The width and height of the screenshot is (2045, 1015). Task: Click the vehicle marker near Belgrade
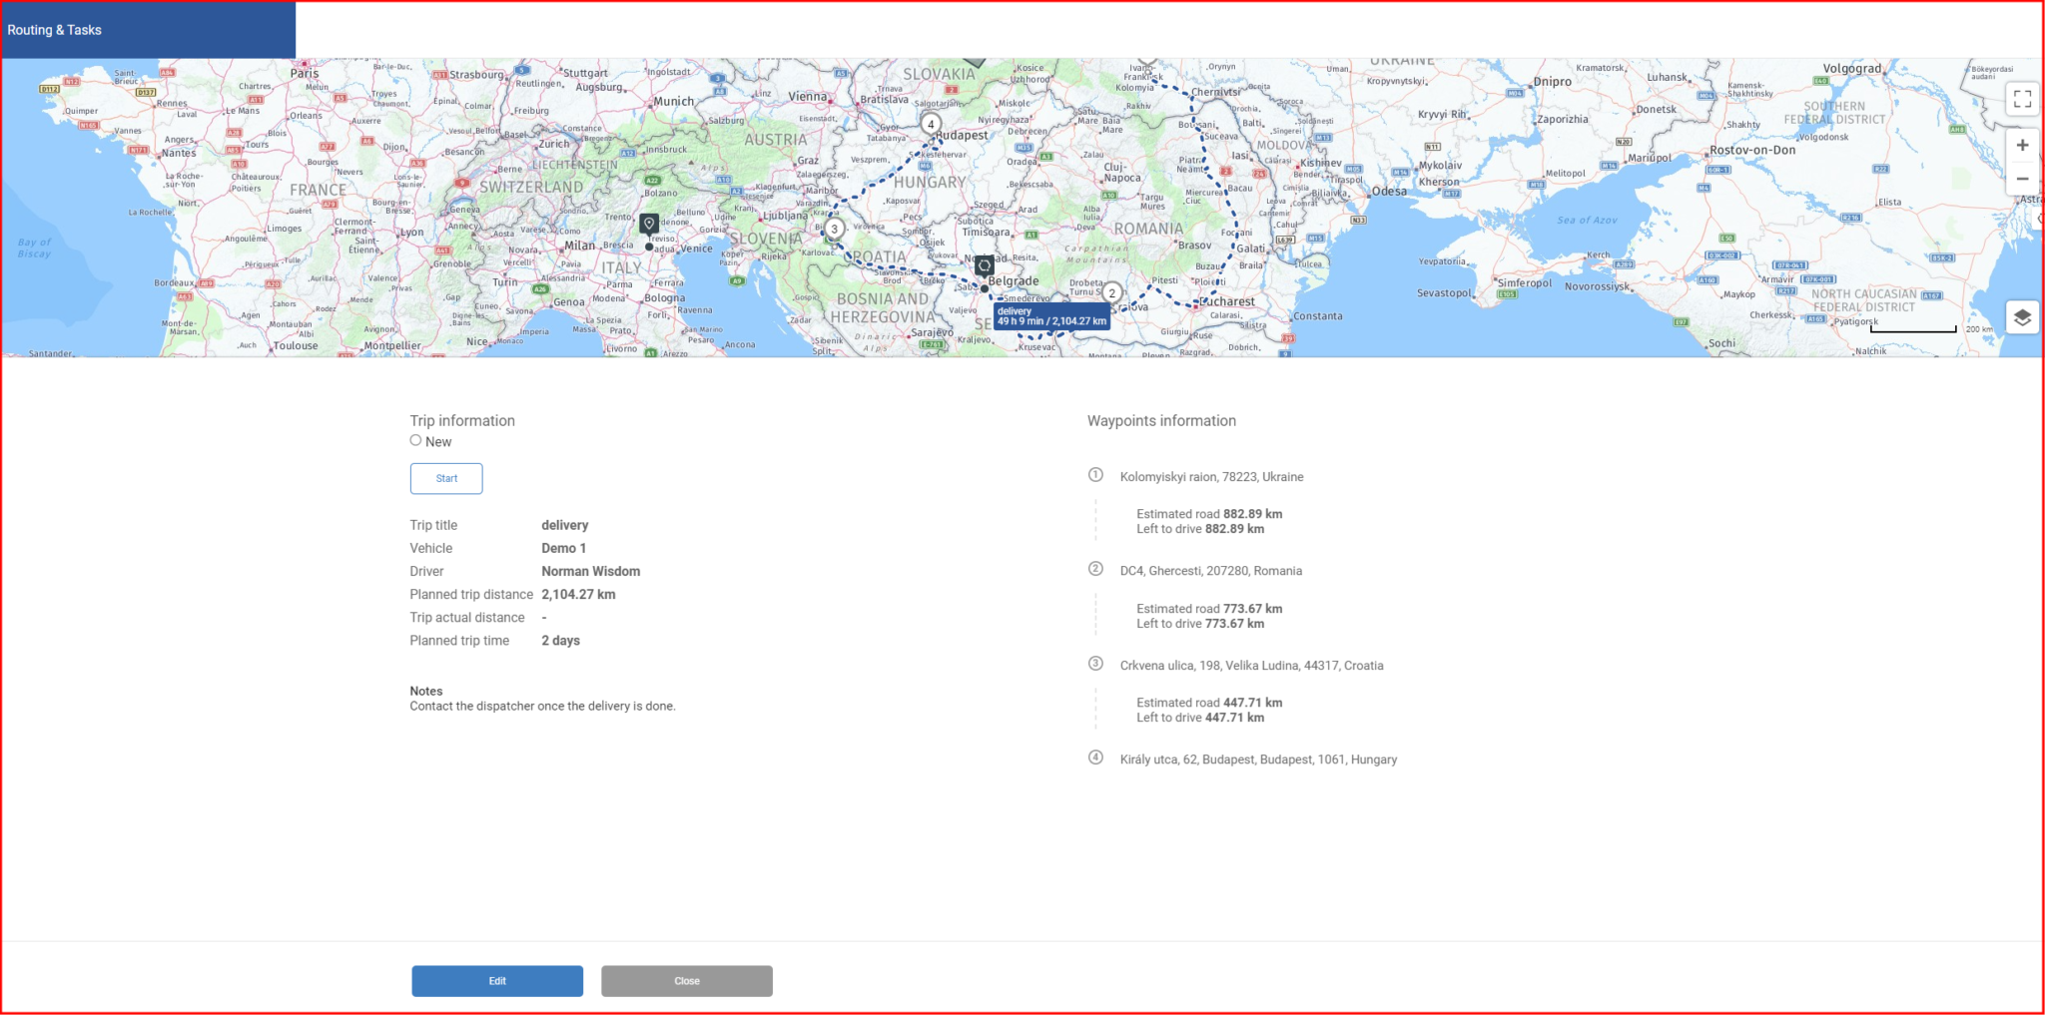985,266
